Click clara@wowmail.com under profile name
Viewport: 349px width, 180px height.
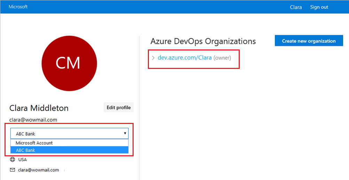click(33, 120)
